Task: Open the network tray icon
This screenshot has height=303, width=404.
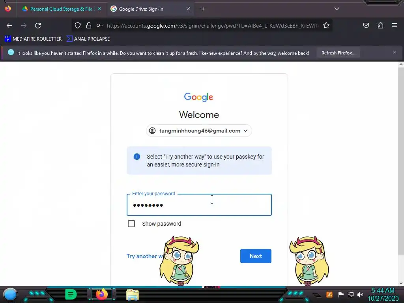Action: click(351, 294)
